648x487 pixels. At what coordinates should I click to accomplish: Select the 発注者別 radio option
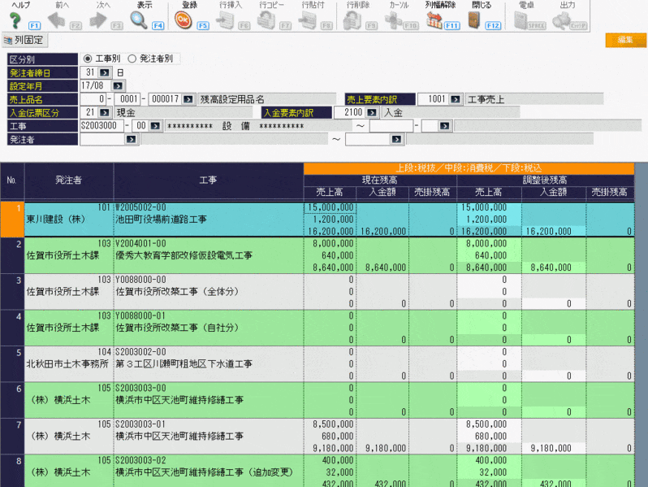[x=132, y=59]
